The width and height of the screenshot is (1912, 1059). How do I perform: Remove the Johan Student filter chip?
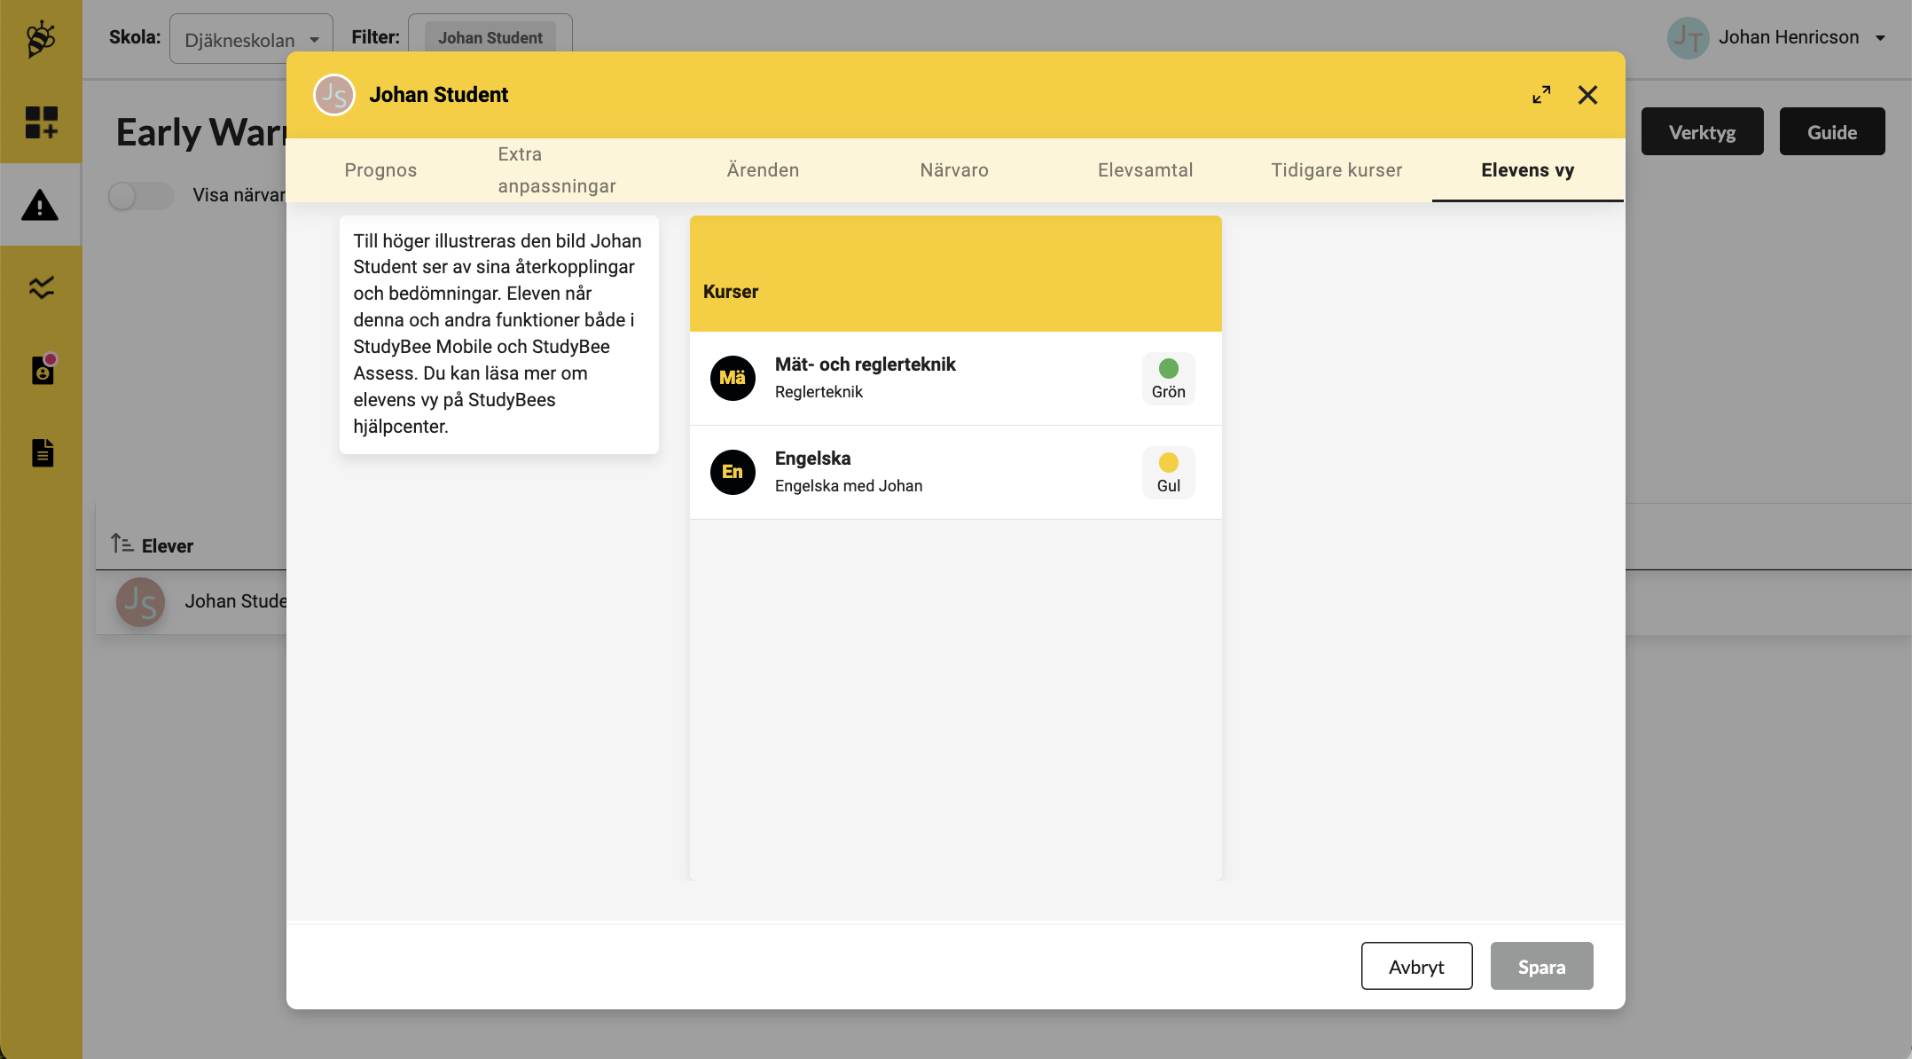click(x=490, y=37)
